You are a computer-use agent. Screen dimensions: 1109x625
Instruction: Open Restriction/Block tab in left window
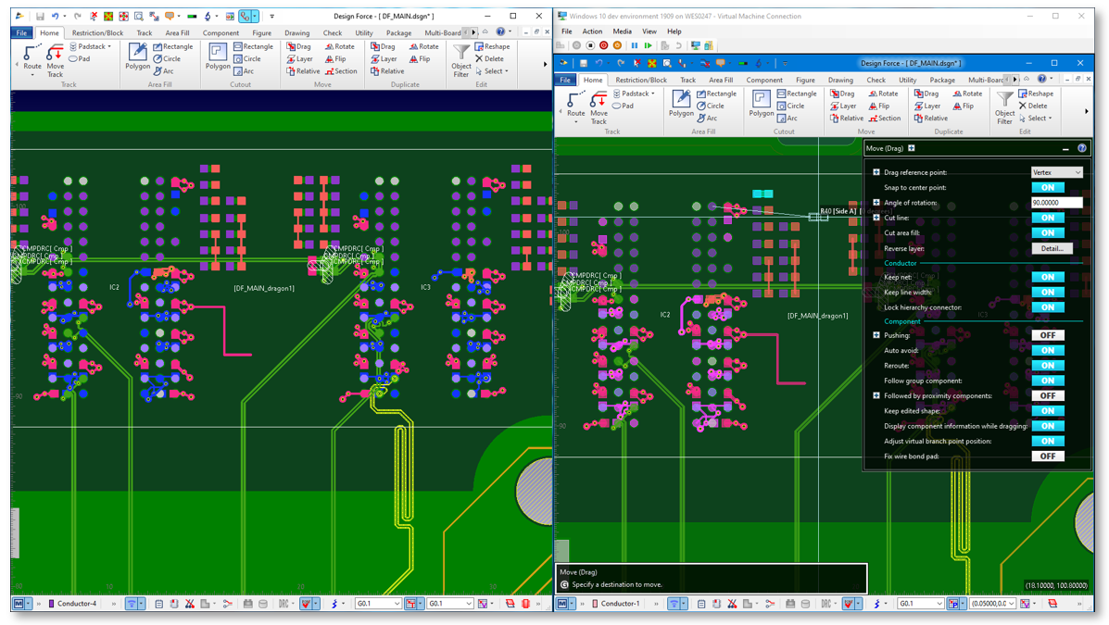(x=97, y=32)
